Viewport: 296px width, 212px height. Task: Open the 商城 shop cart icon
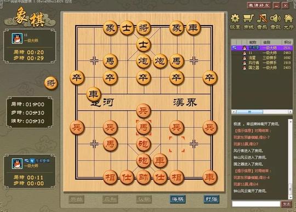click(248, 22)
